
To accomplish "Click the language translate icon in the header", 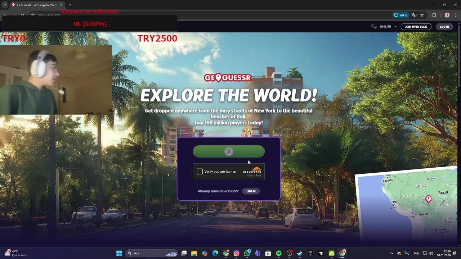I will [x=374, y=27].
